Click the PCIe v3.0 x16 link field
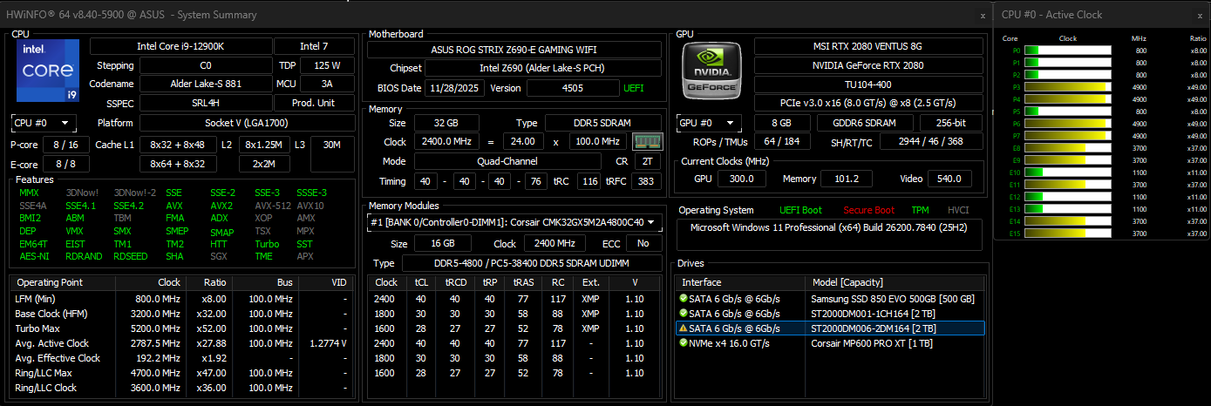 tap(868, 104)
